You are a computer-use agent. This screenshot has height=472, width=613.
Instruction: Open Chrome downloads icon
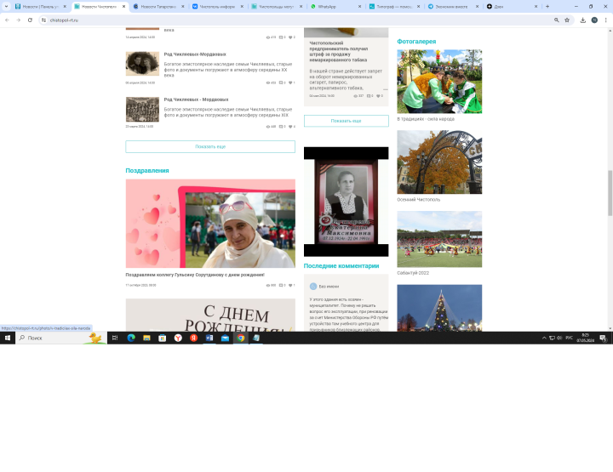coord(582,20)
